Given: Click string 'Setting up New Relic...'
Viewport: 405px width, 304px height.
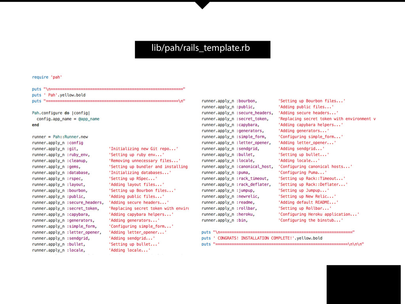Looking at the screenshot, I should [x=307, y=196].
